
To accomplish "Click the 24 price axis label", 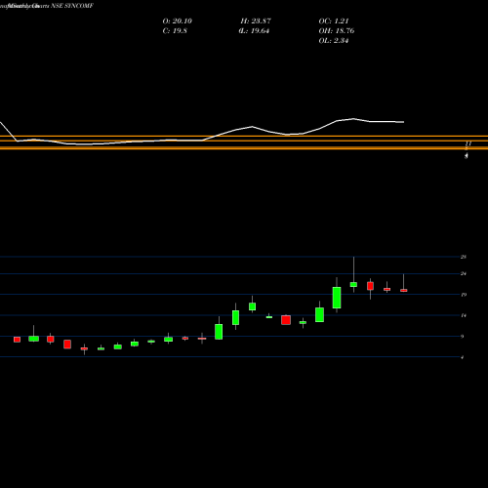I will 464,274.
